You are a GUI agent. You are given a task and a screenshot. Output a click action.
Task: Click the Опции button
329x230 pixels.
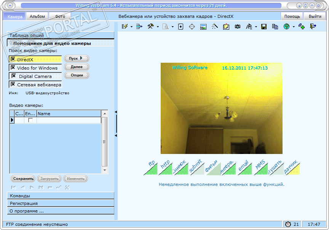(77, 75)
